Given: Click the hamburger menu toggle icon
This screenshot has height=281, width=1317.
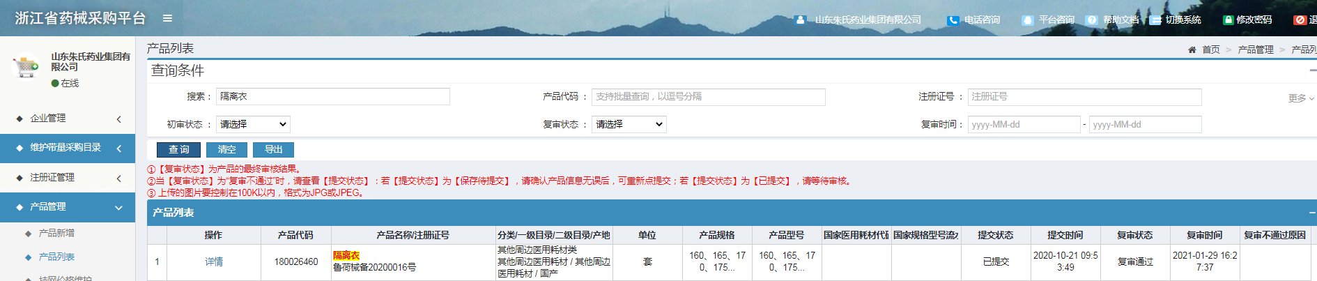Looking at the screenshot, I should [167, 18].
